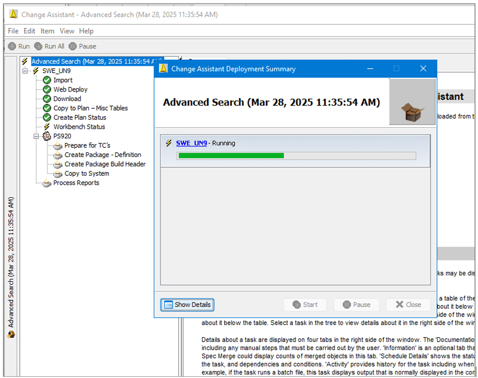Open the Item menu
Image resolution: width=478 pixels, height=378 pixels.
click(47, 31)
